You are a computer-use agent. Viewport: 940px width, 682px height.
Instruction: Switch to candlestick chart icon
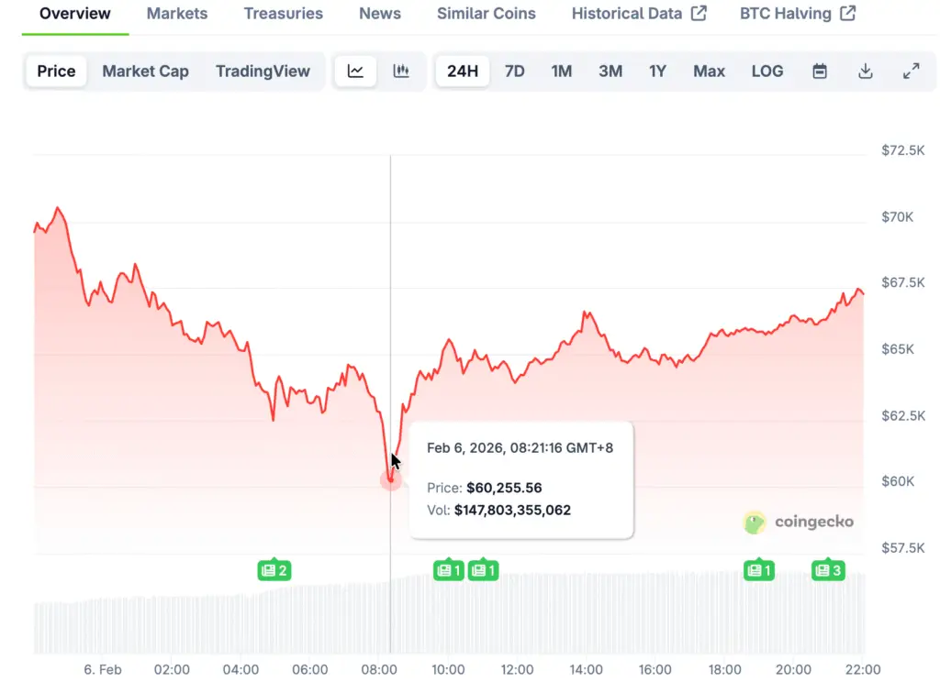coord(401,71)
